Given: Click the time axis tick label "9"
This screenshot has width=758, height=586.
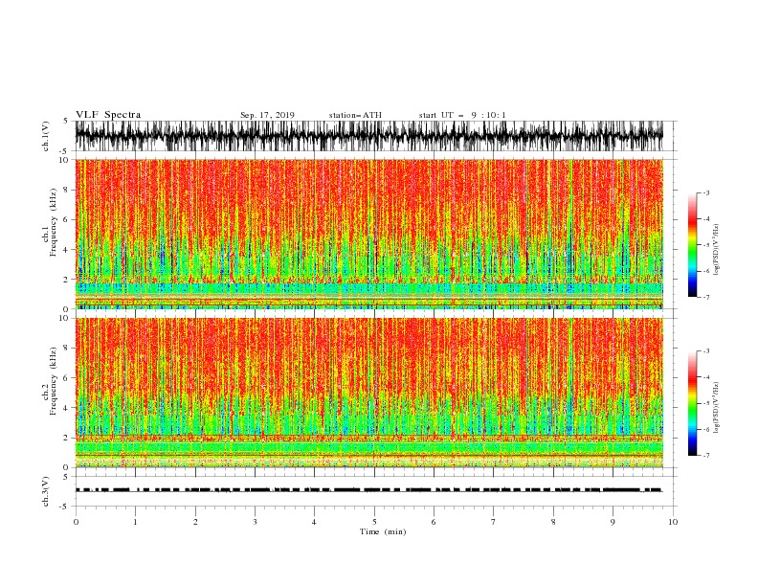Looking at the screenshot, I should (x=613, y=522).
